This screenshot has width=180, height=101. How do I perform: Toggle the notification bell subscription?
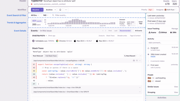pyautogui.click(x=60, y=10)
